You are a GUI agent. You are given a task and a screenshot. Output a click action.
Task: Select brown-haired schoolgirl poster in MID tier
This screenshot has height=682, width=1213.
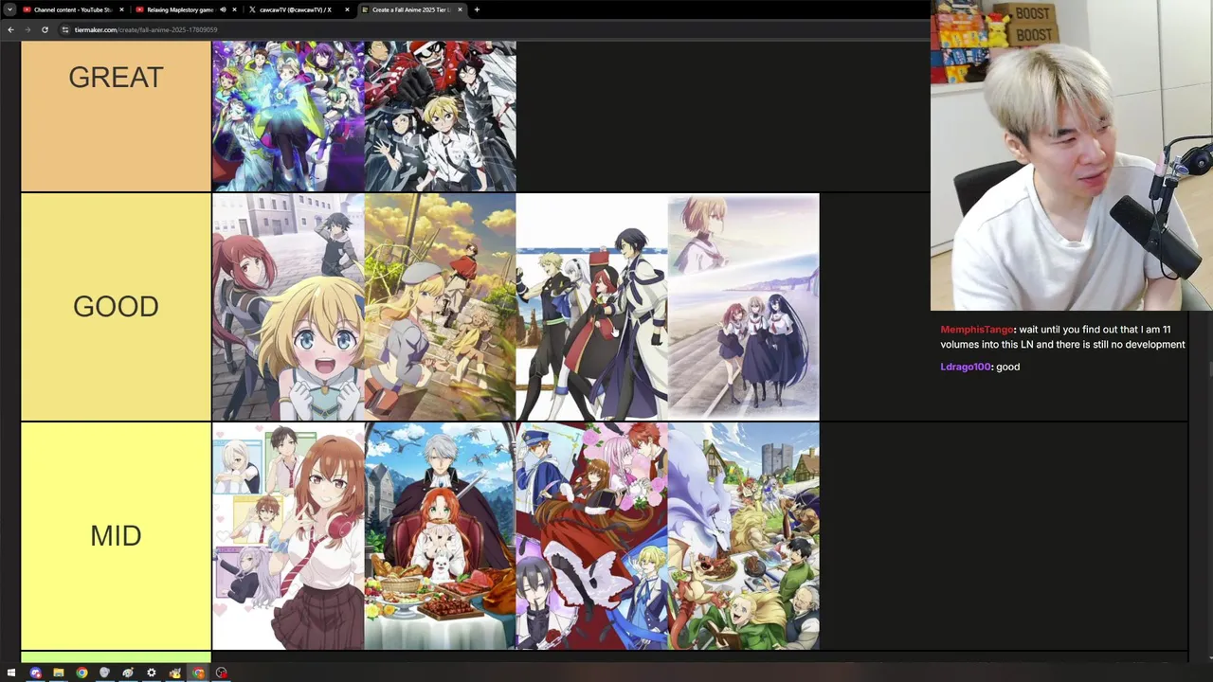(288, 536)
